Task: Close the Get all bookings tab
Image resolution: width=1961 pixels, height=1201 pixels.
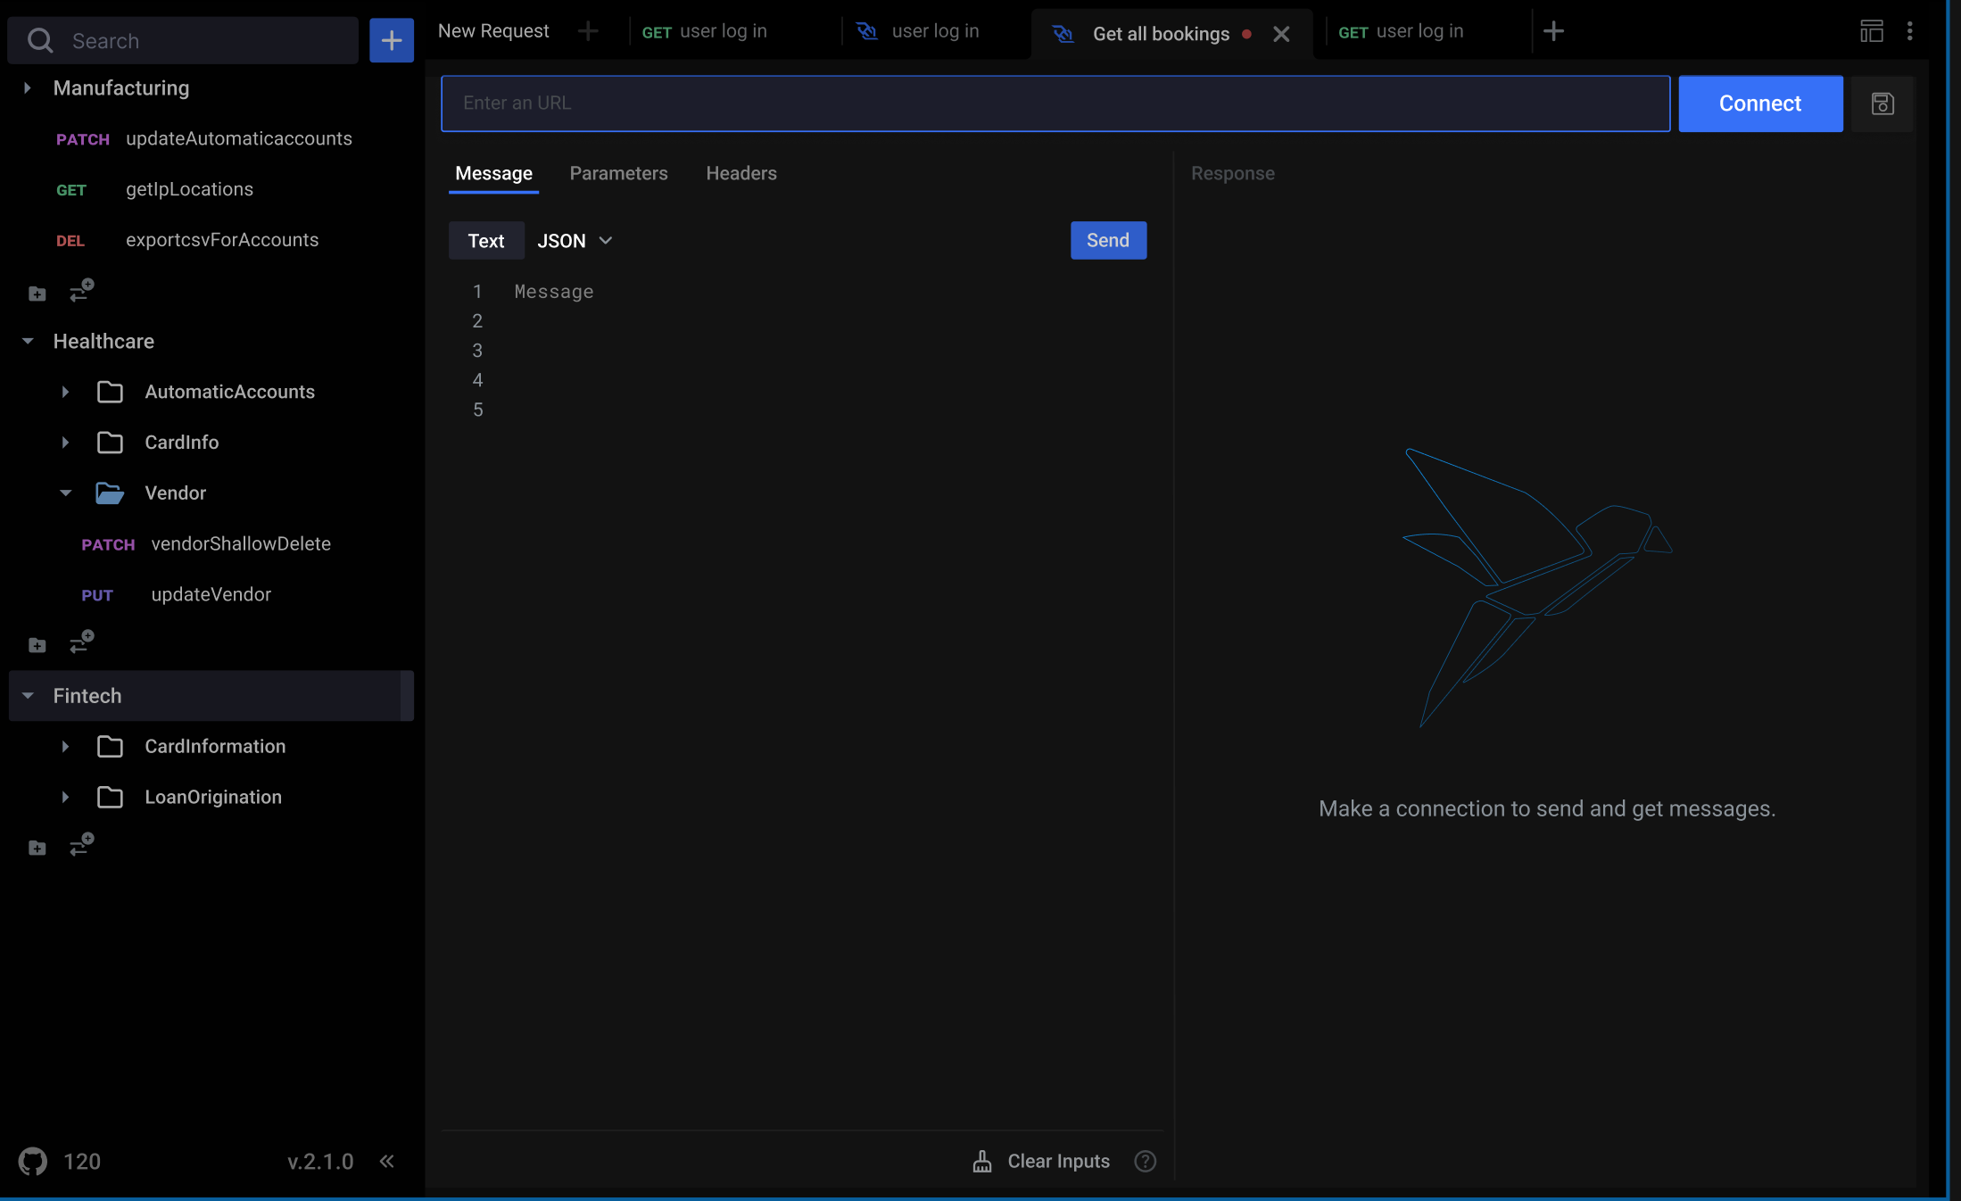Action: pos(1280,31)
